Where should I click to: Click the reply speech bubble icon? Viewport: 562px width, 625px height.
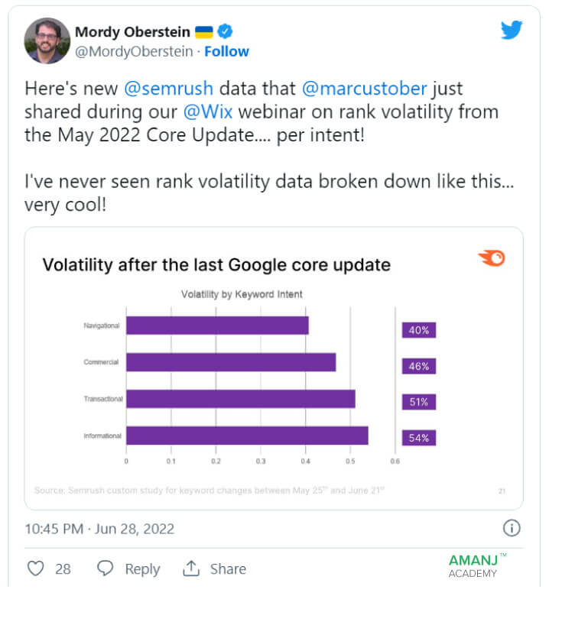point(106,568)
